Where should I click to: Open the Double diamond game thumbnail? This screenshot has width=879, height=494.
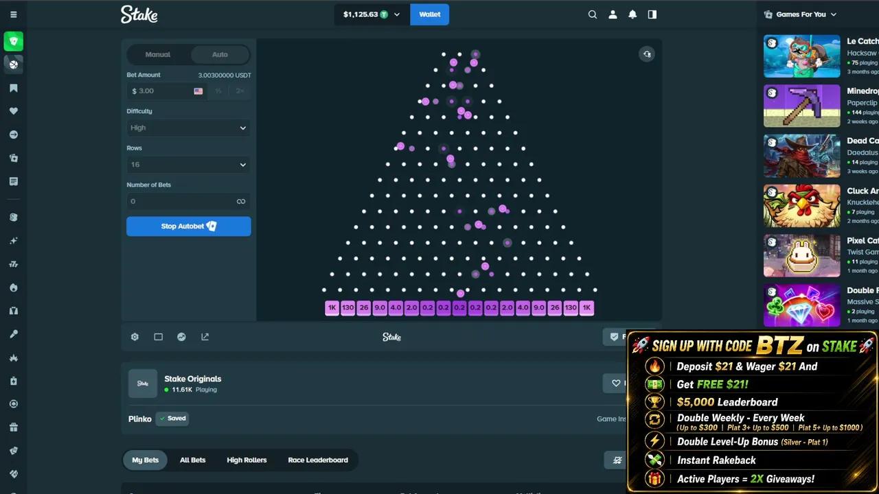click(802, 305)
